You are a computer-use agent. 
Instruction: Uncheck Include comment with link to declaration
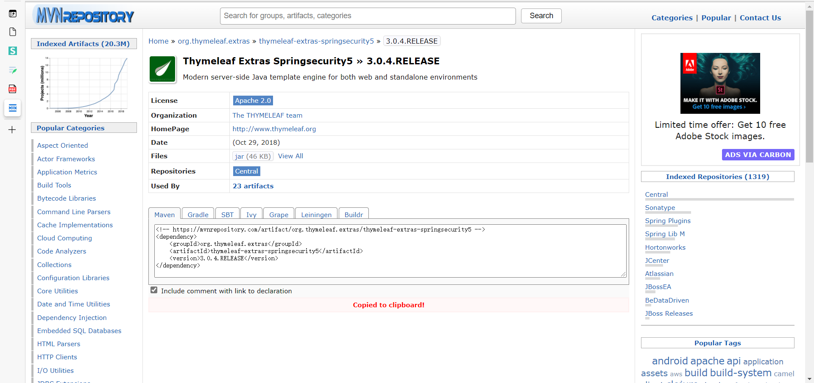click(154, 290)
